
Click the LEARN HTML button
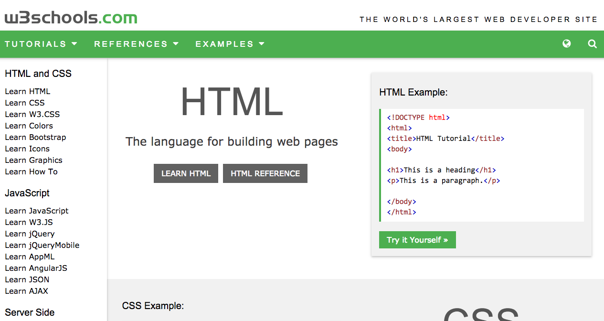(186, 173)
